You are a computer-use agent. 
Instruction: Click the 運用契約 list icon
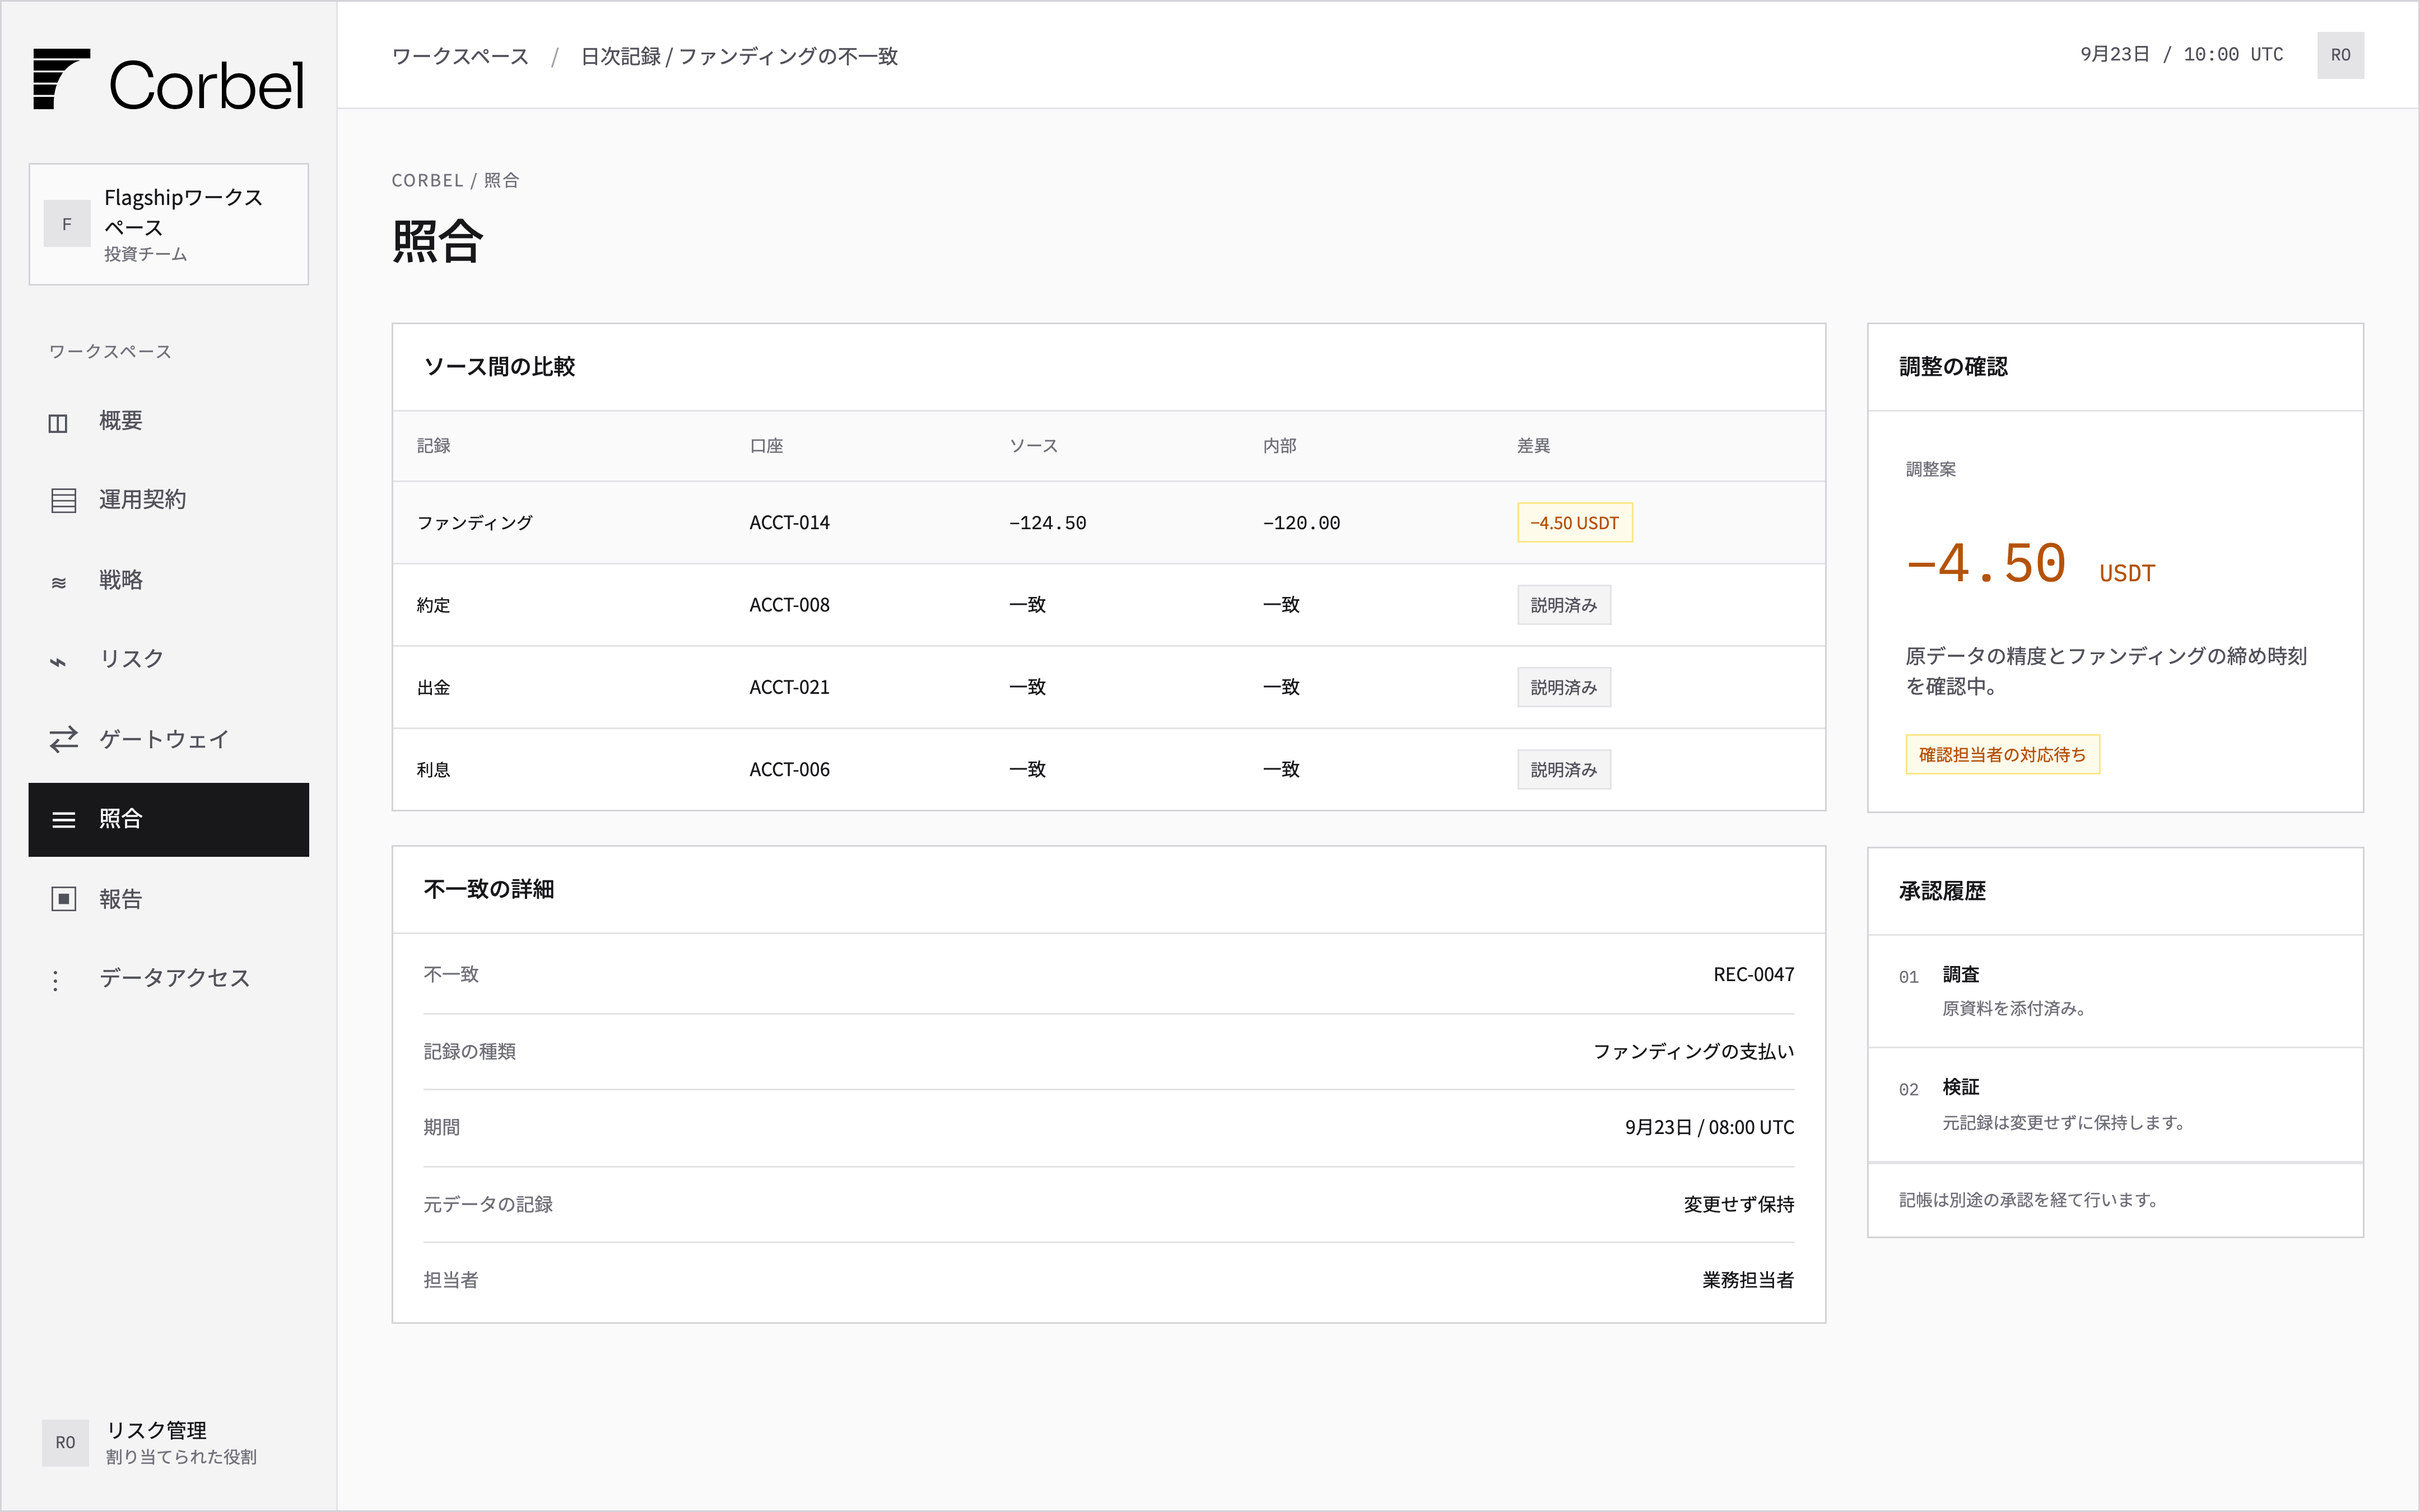[63, 500]
